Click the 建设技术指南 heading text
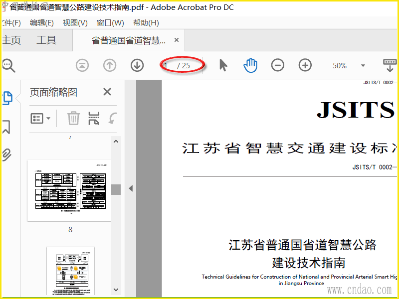Screen dimensions: 399x299 [x=308, y=263]
